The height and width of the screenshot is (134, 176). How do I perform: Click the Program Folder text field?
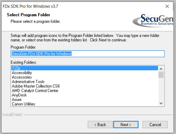(88, 54)
